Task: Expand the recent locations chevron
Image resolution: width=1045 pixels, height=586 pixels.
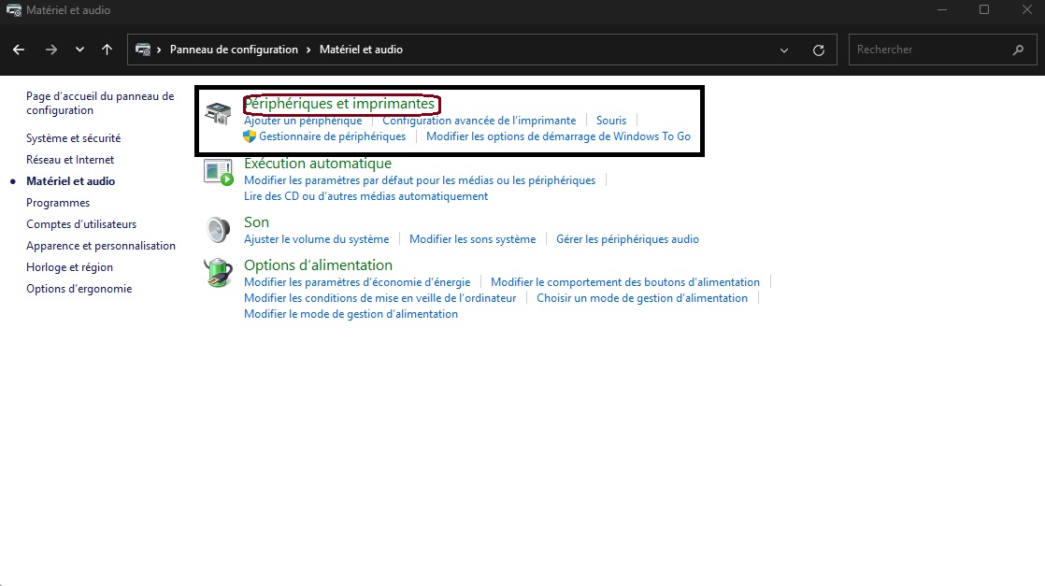Action: [79, 50]
